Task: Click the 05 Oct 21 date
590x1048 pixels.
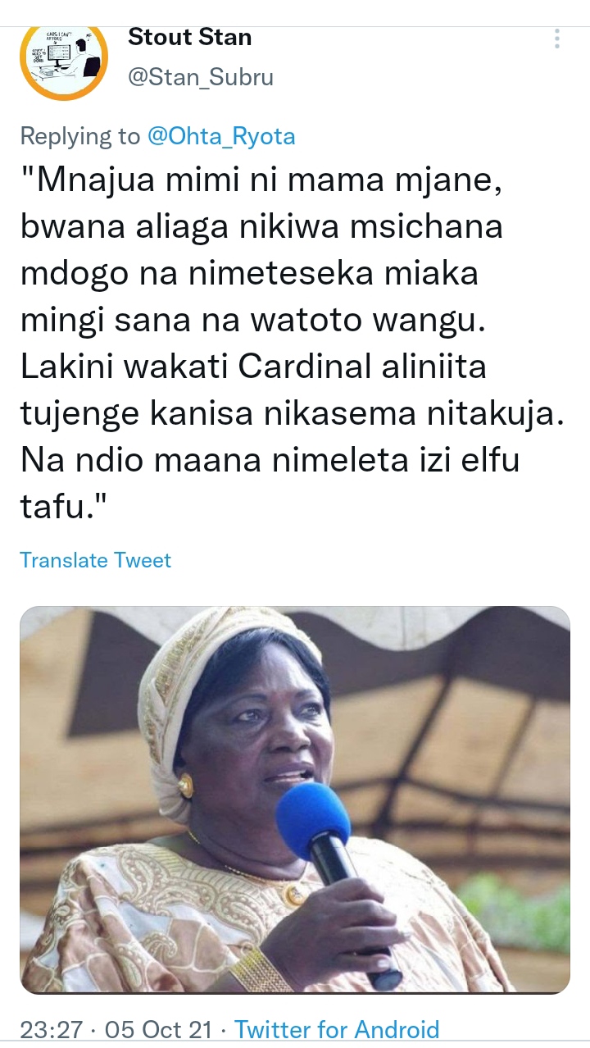Action: (158, 1030)
